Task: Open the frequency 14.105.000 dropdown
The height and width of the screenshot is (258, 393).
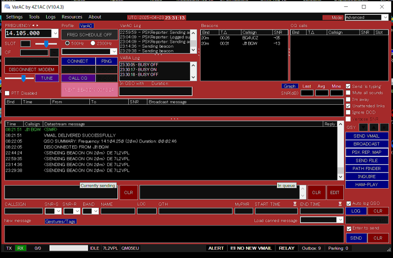Action: 55,33
